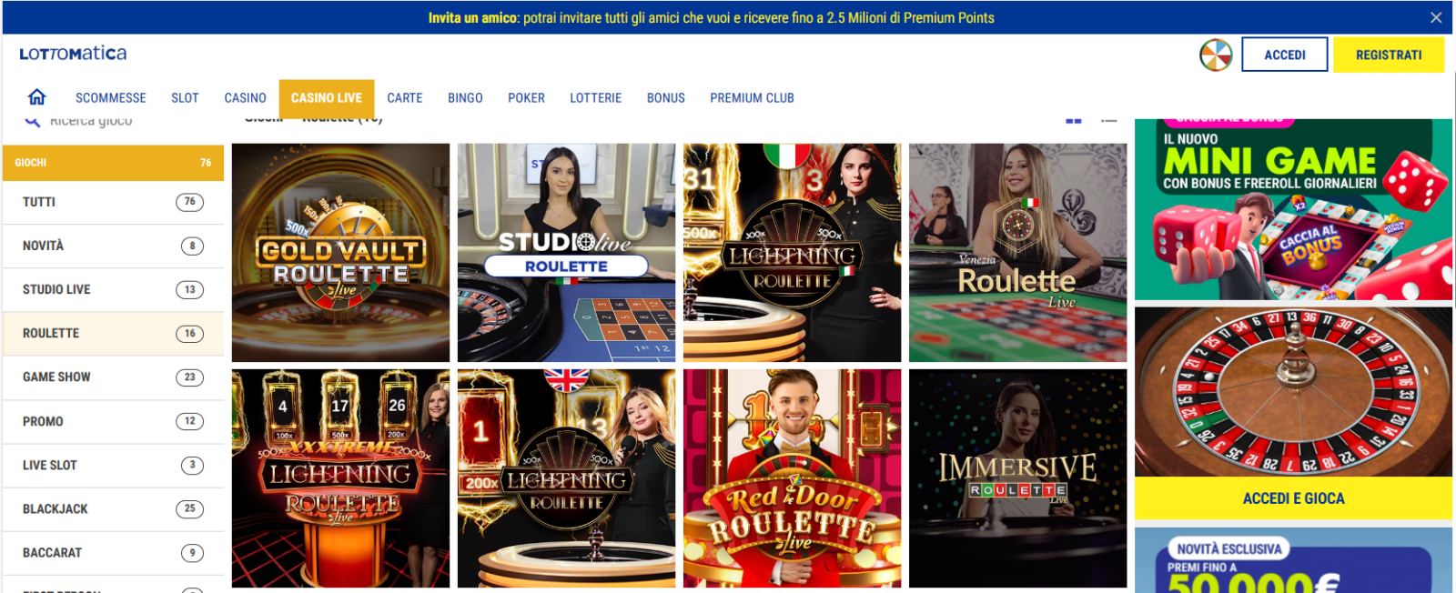
Task: Filter games by Roulette category
Action: [x=113, y=334]
